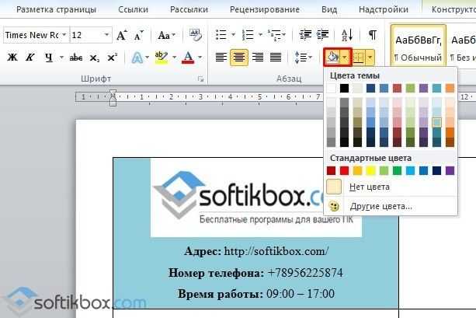
Task: Toggle subscript formatting
Action: (95, 58)
